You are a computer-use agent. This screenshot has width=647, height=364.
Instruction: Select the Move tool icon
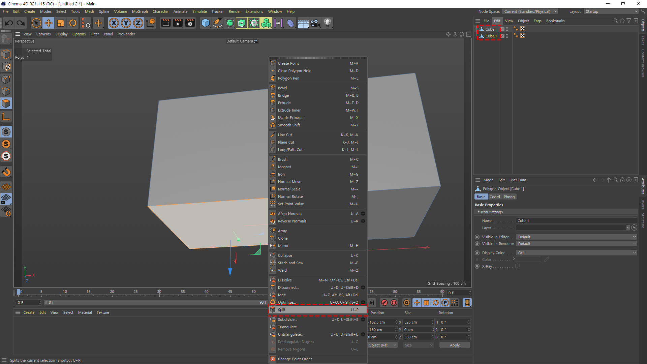[x=49, y=23]
